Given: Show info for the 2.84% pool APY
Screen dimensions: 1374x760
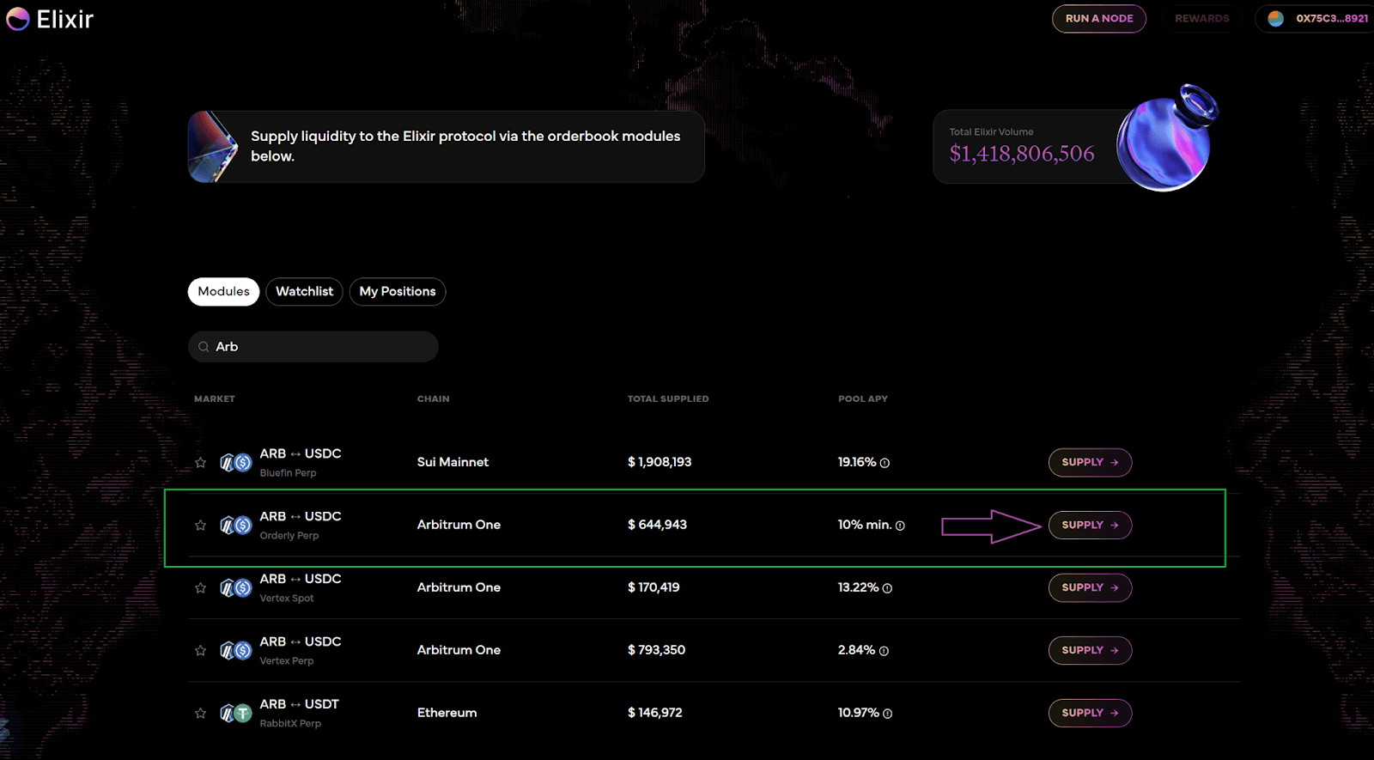Looking at the screenshot, I should click(884, 651).
